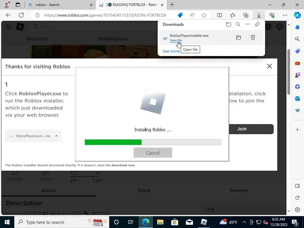Open the Favorites list icon
Screen dimensions: 304x228
(233, 15)
